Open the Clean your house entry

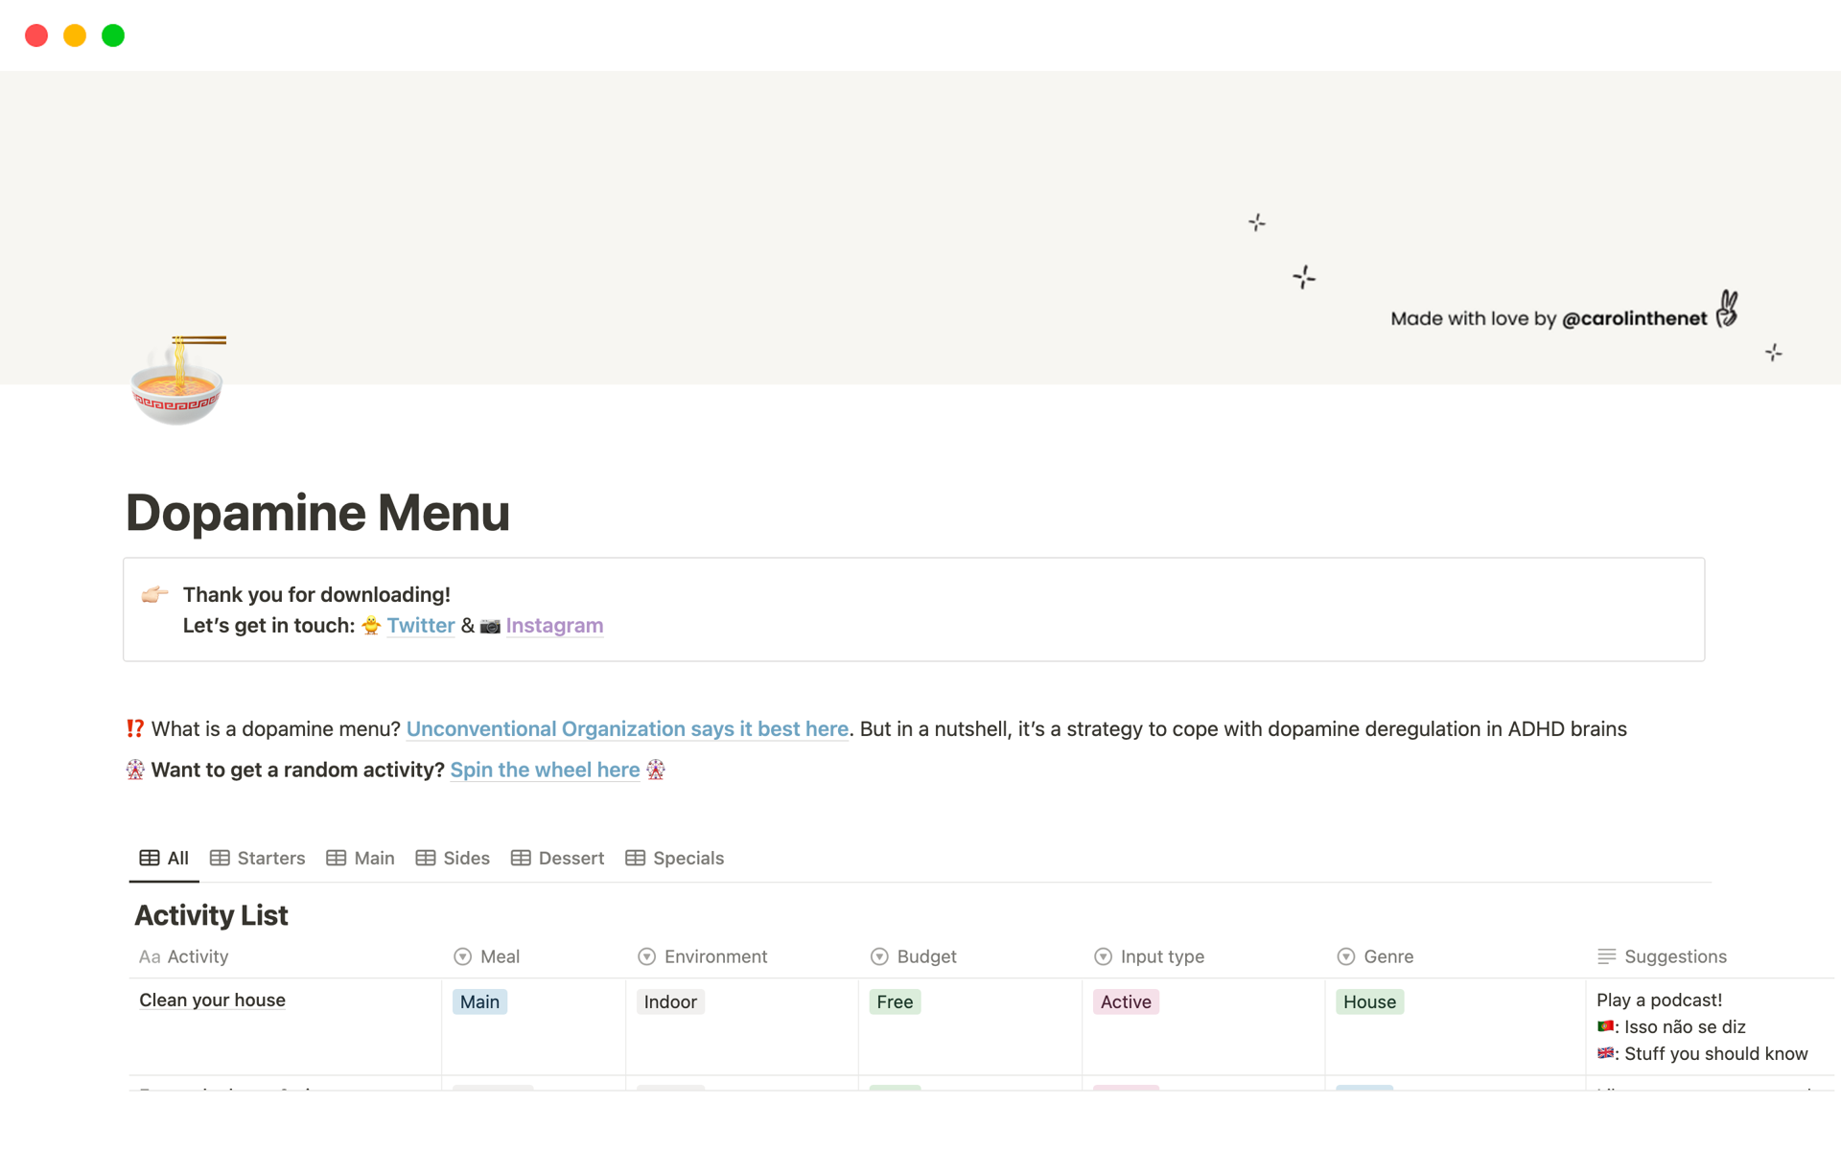(x=212, y=1000)
